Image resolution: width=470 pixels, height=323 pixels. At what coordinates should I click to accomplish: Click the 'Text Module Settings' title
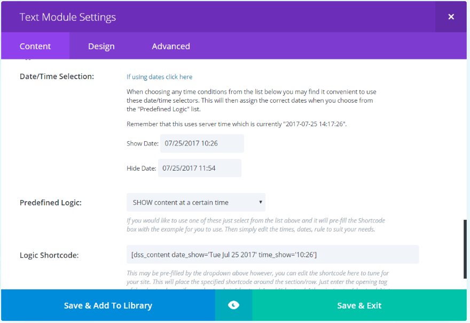tap(68, 17)
